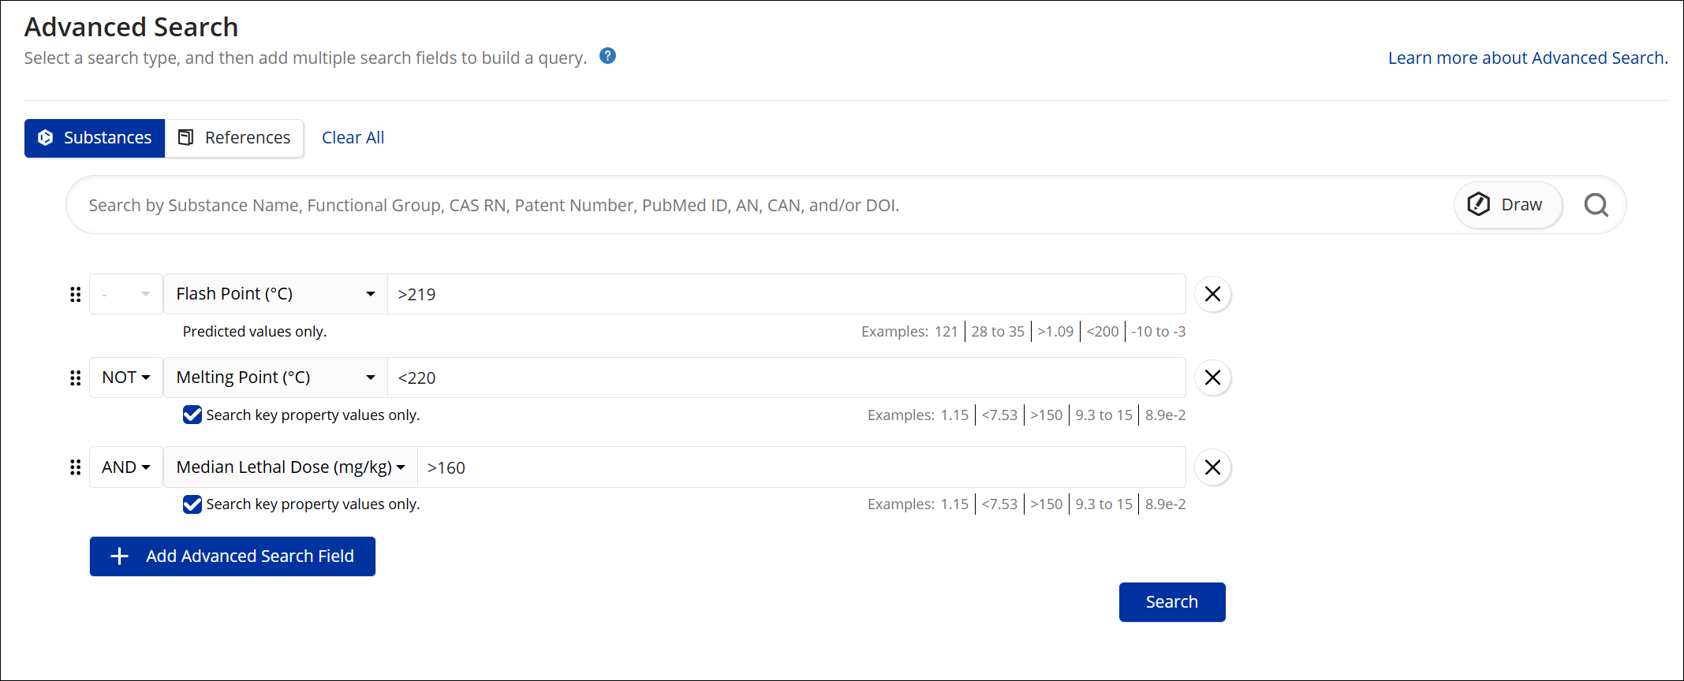1684x681 pixels.
Task: Click the blue help question mark icon
Action: (607, 56)
